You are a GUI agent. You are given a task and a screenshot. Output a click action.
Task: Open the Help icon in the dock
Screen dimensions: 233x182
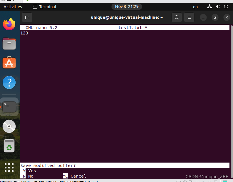click(9, 82)
